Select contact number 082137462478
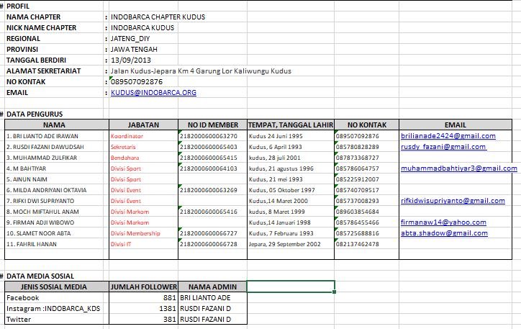This screenshot has width=521, height=329. tap(367, 243)
